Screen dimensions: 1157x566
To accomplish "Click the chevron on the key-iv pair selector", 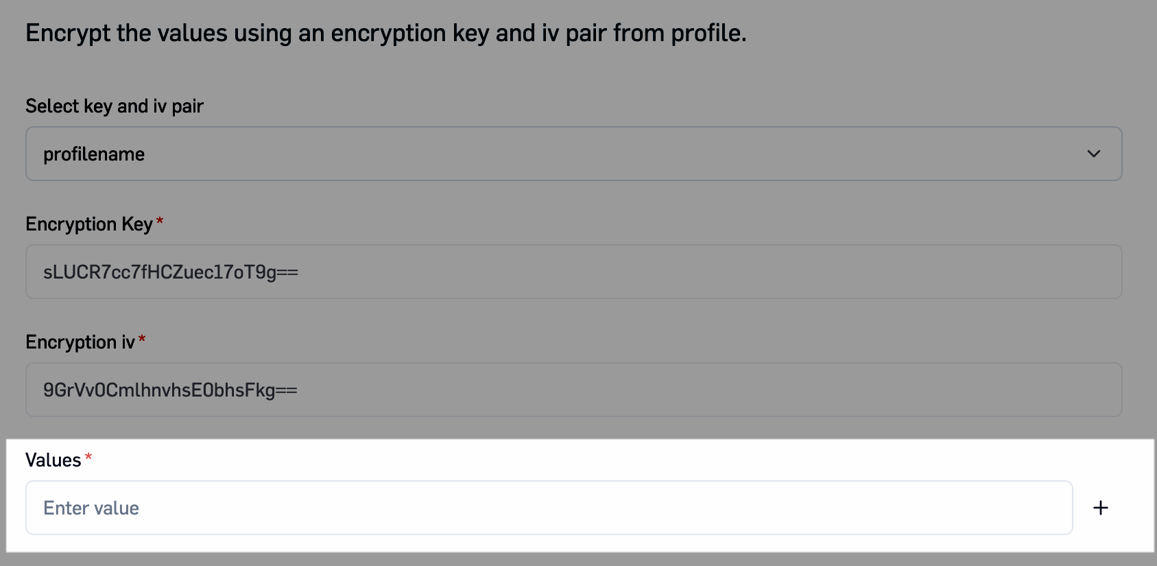I will (x=1095, y=154).
